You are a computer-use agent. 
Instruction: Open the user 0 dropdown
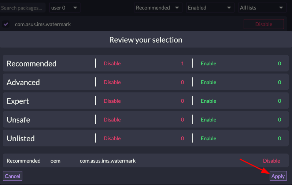[64, 7]
